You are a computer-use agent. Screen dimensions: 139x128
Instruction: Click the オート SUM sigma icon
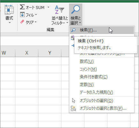click(x=22, y=7)
